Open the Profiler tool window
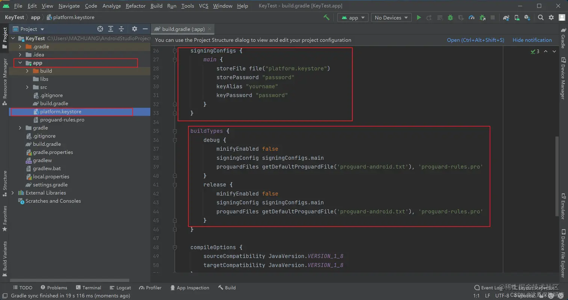Image resolution: width=568 pixels, height=300 pixels. pyautogui.click(x=150, y=288)
